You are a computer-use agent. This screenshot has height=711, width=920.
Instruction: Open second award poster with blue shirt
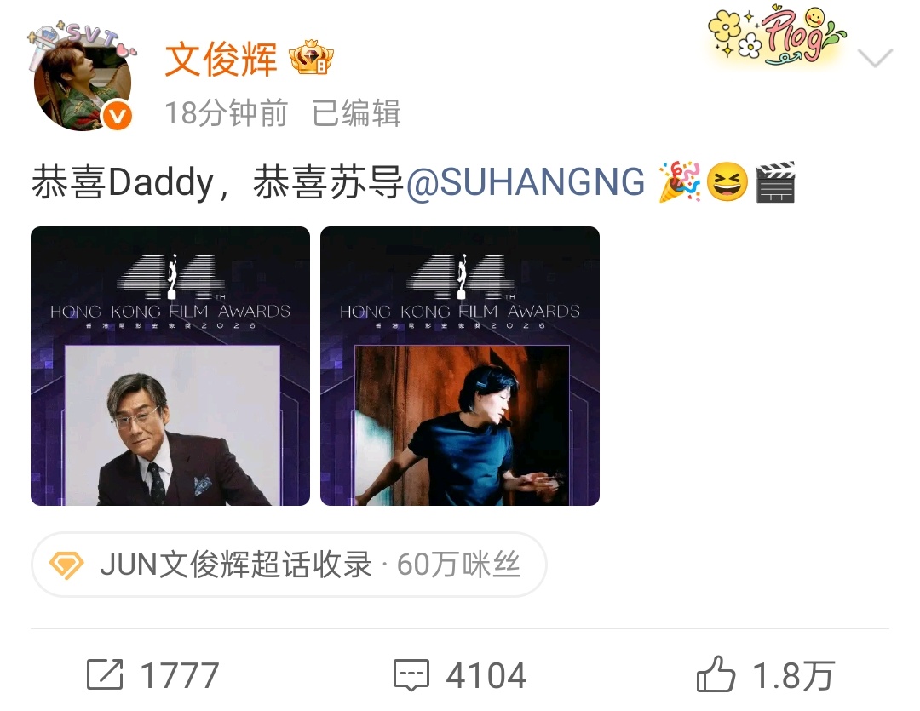(460, 366)
